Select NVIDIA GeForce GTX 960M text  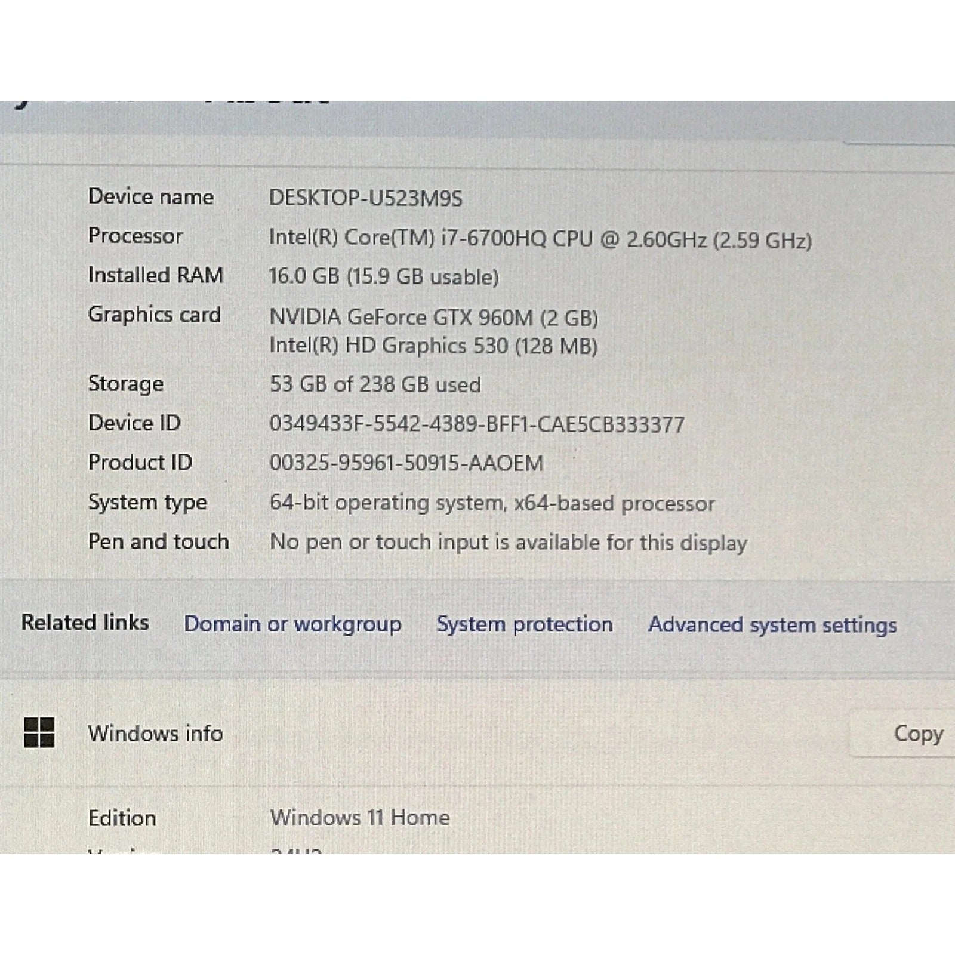coord(434,317)
